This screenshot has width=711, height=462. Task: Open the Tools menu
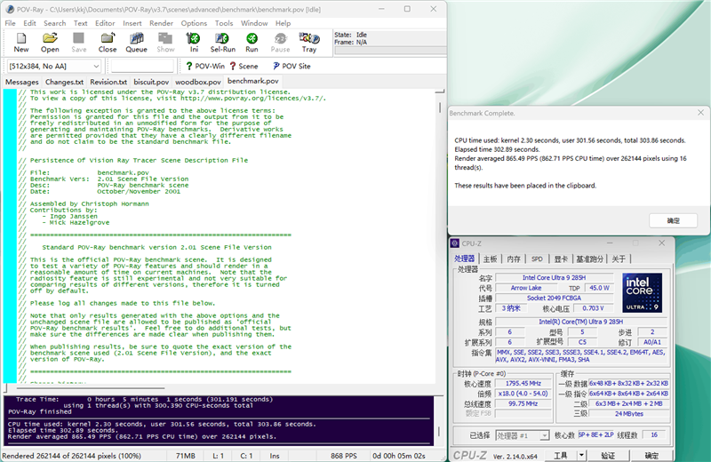point(224,23)
